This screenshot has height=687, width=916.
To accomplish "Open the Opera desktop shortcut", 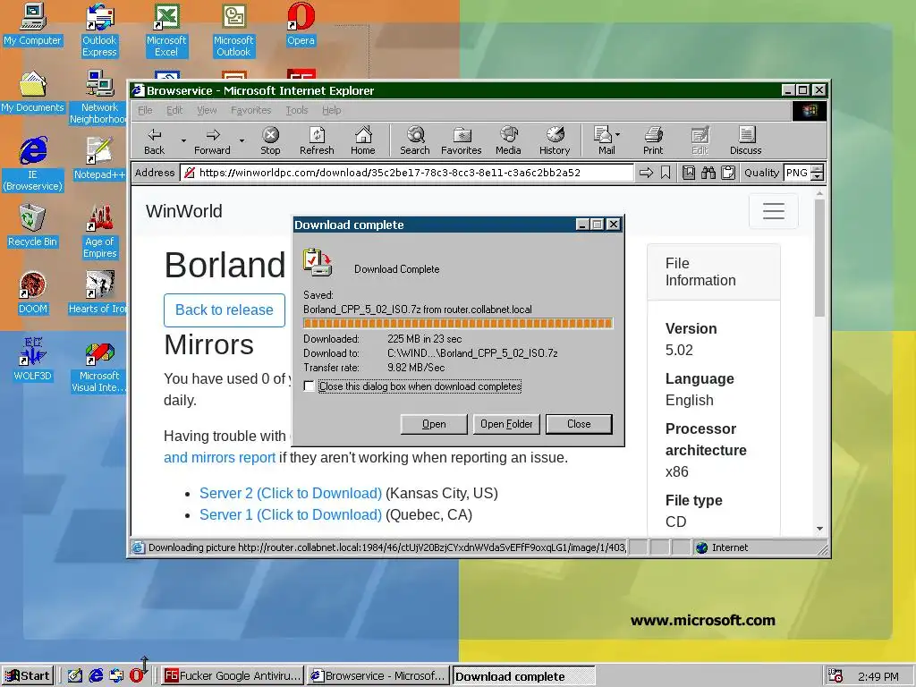I will [x=301, y=24].
